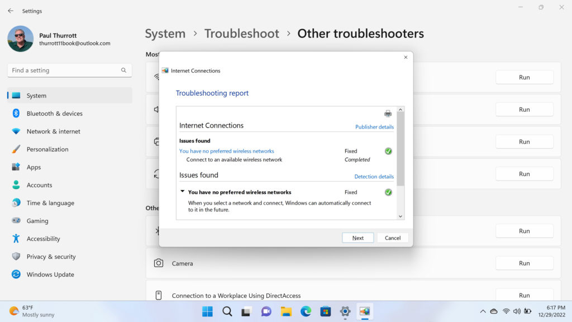
Task: Run the Camera troubleshooter
Action: pyautogui.click(x=524, y=263)
